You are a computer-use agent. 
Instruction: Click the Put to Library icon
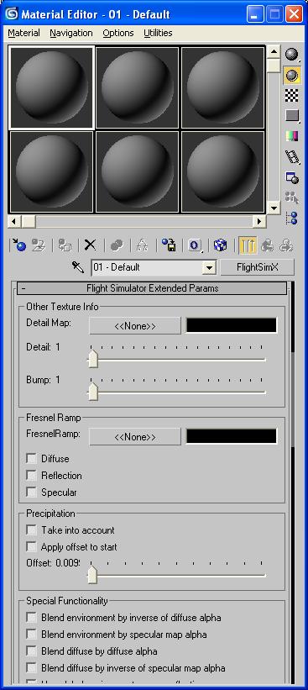pos(169,245)
